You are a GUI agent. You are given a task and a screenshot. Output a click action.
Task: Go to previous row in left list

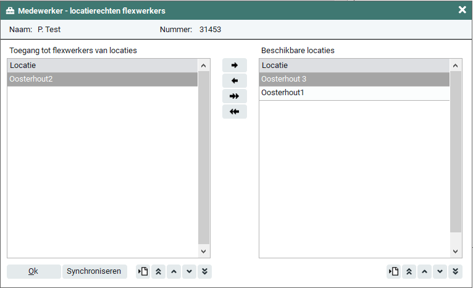tap(174, 271)
